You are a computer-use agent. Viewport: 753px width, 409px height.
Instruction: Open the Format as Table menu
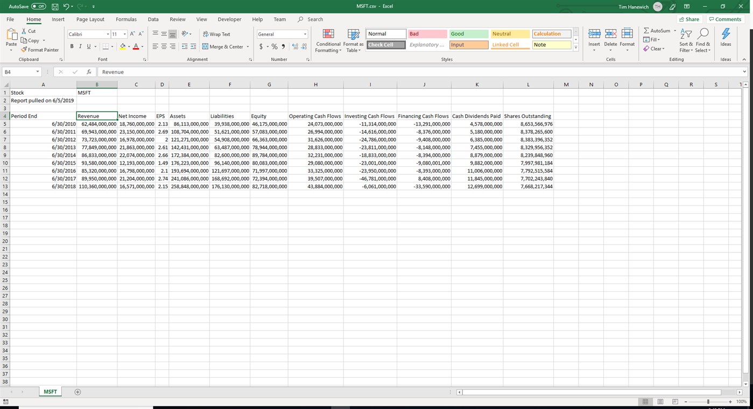(355, 41)
